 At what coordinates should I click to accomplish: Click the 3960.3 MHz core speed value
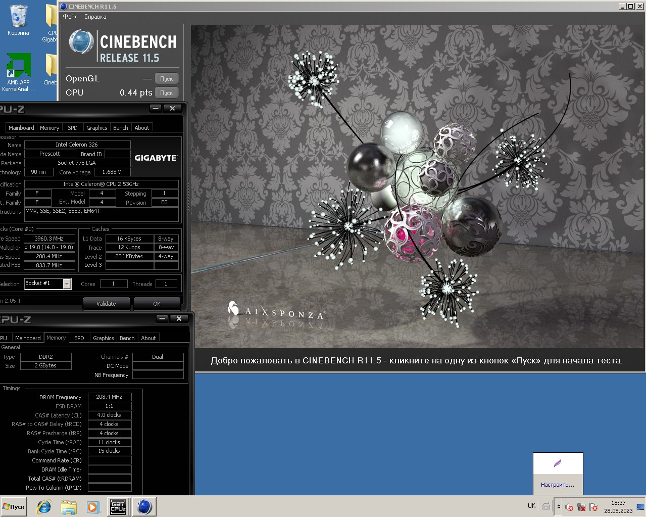click(x=49, y=239)
